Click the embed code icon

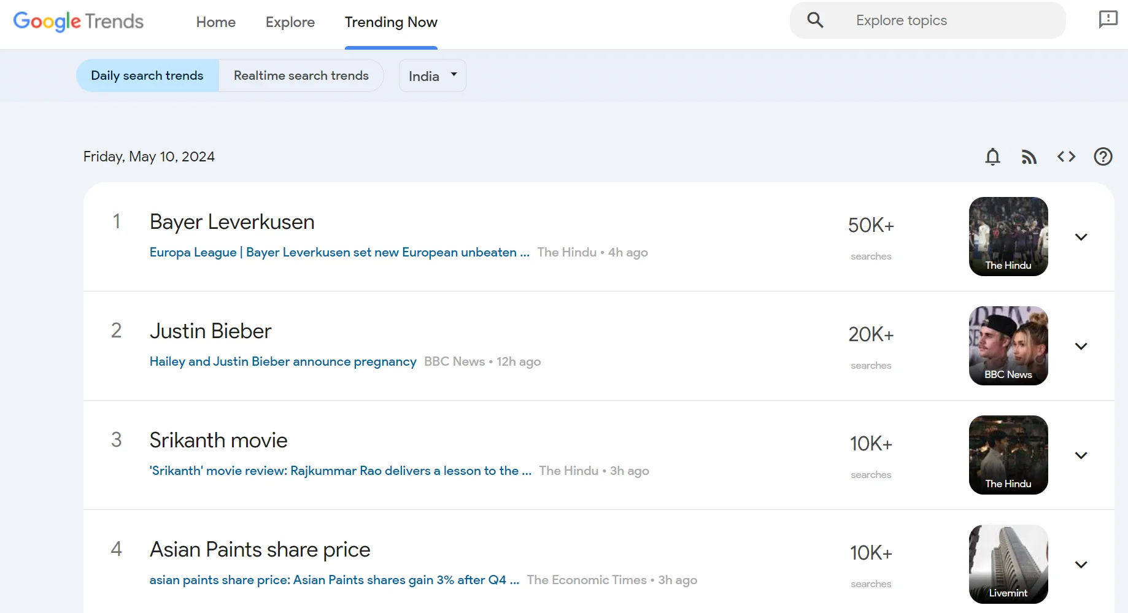coord(1066,157)
